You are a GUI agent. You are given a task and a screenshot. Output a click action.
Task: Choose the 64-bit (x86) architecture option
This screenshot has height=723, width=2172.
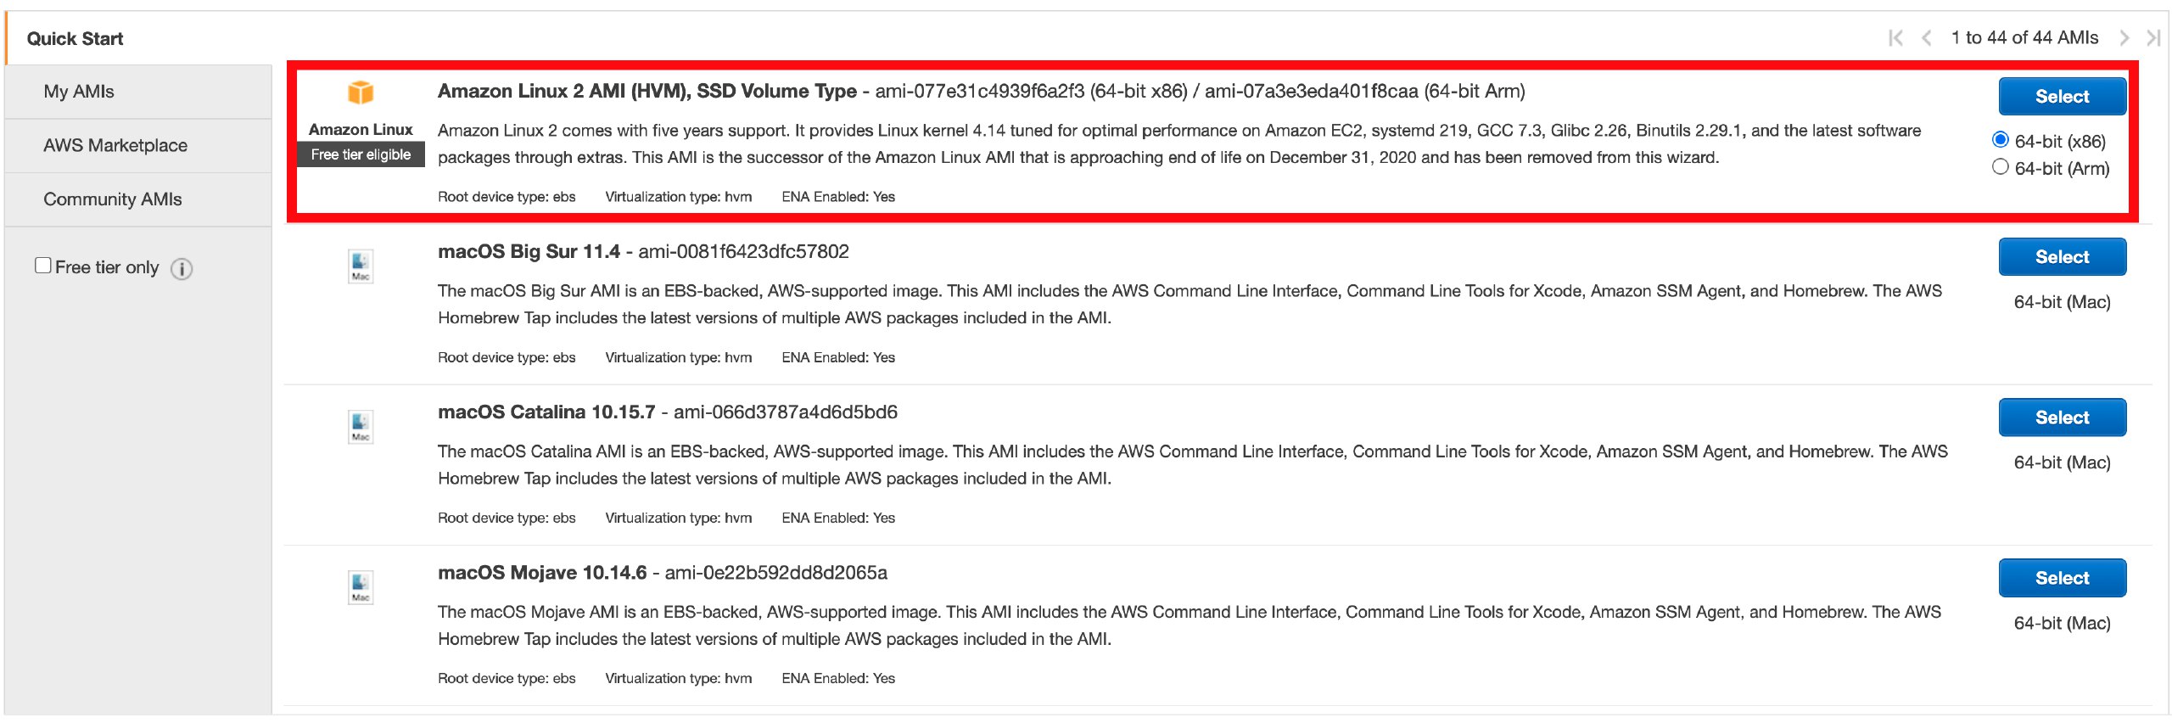pos(2000,140)
